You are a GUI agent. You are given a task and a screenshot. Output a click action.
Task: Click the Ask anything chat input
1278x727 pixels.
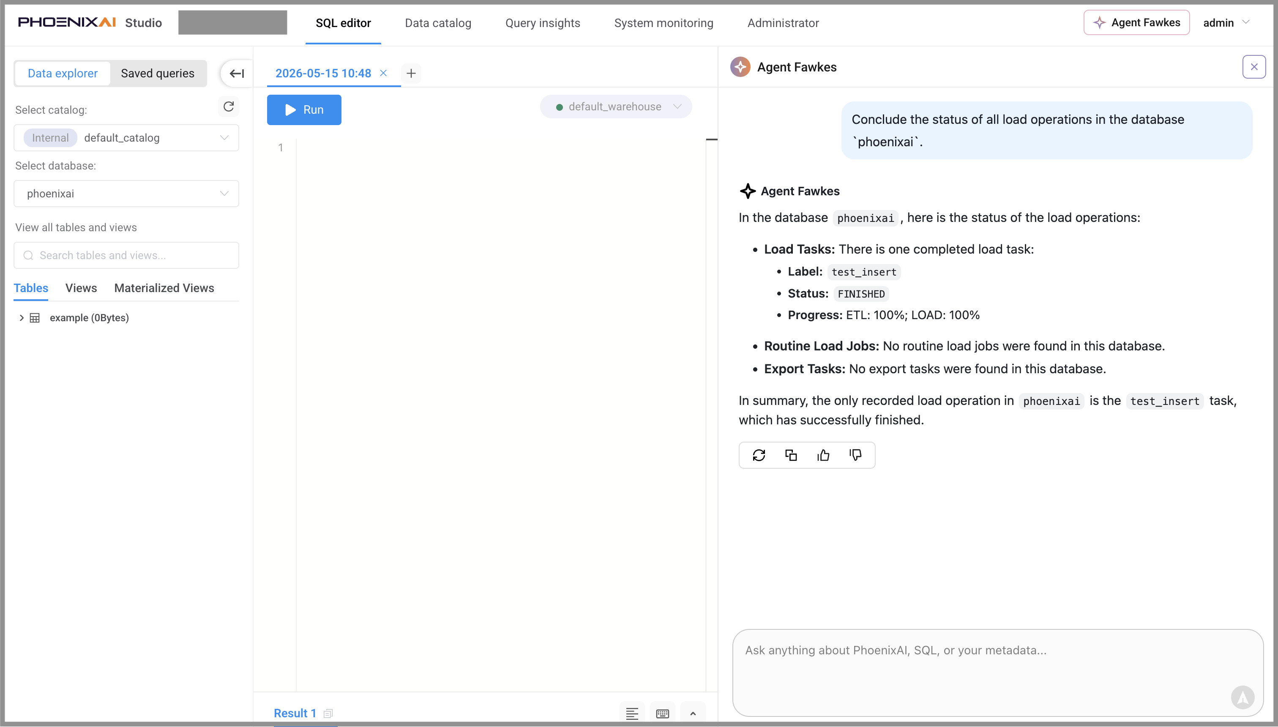pos(997,672)
